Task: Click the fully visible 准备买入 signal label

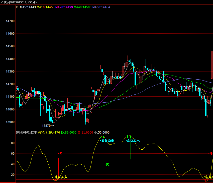Action: pyautogui.click(x=61, y=177)
